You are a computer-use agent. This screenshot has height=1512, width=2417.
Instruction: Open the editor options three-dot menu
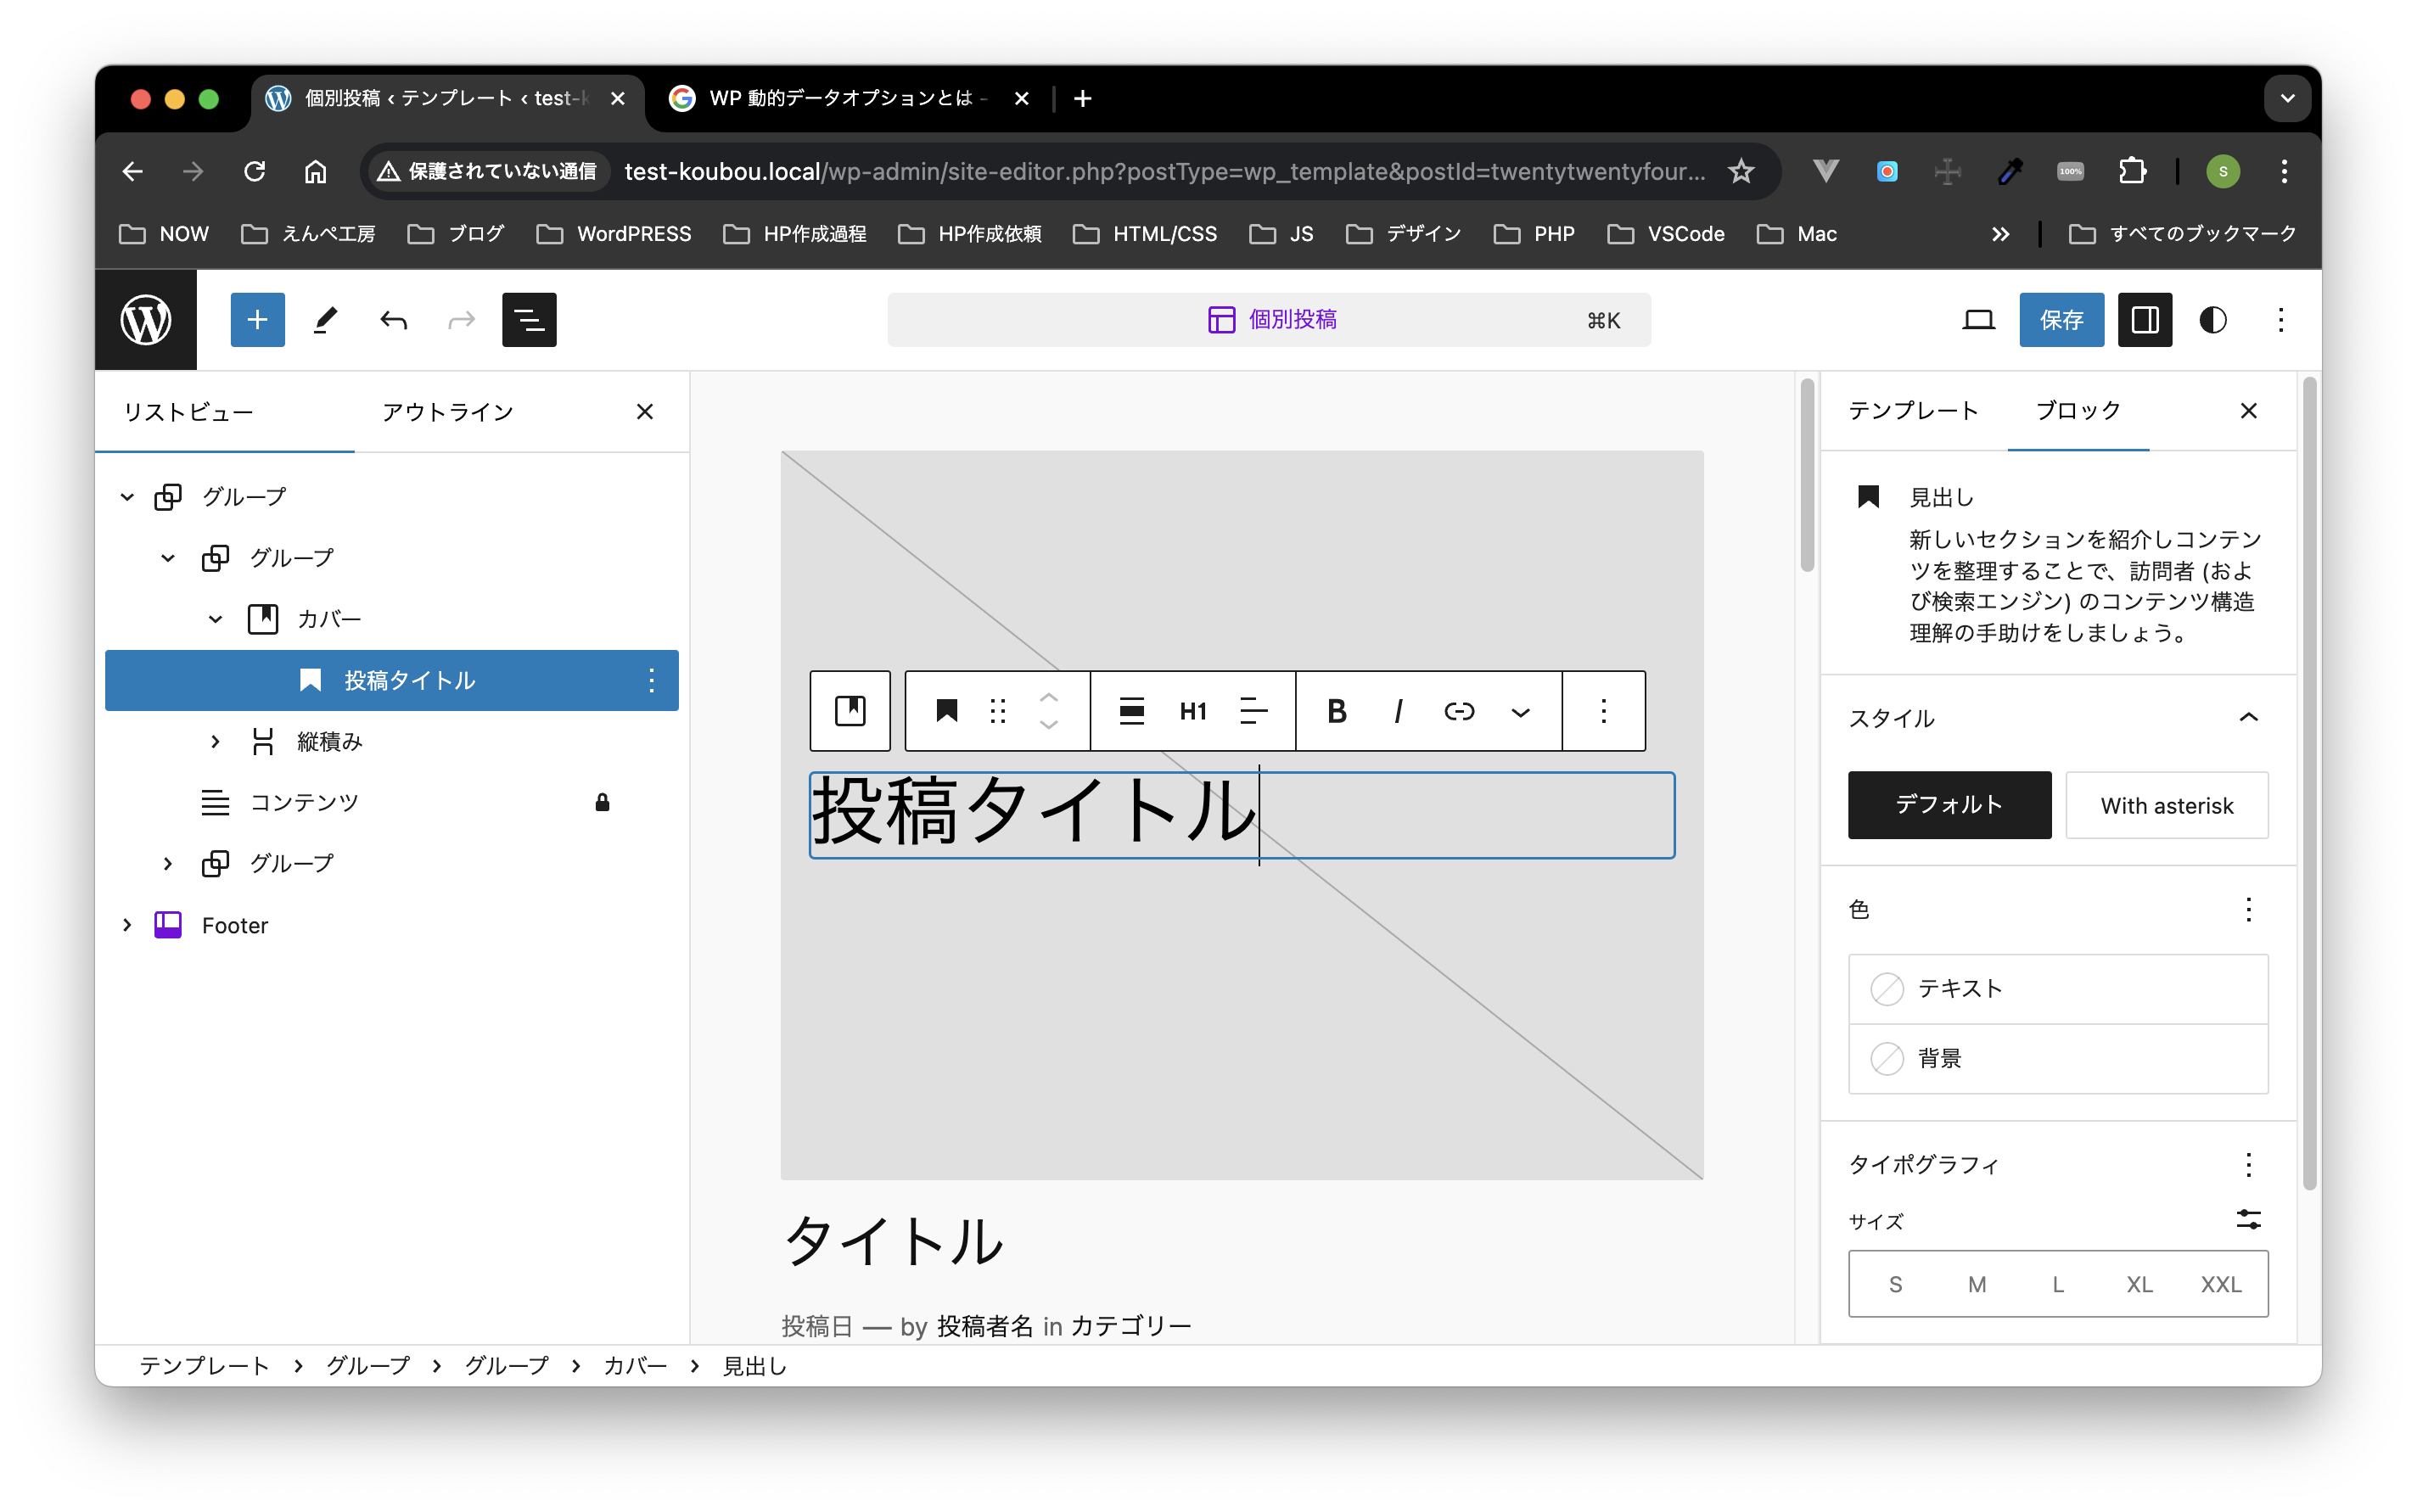[2281, 320]
